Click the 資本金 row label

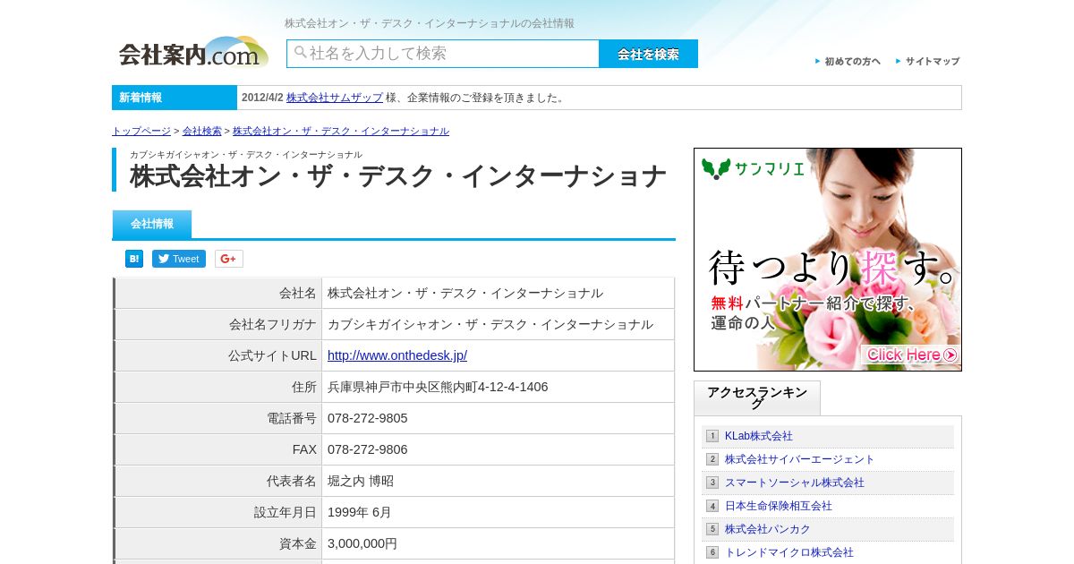point(298,543)
